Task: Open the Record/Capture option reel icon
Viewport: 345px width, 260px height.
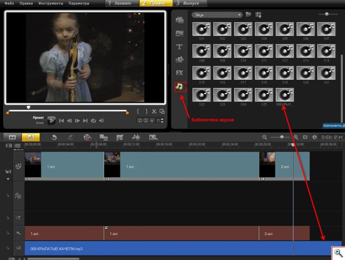Action: point(87,137)
